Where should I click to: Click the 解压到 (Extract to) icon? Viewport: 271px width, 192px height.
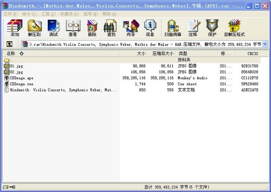34,28
